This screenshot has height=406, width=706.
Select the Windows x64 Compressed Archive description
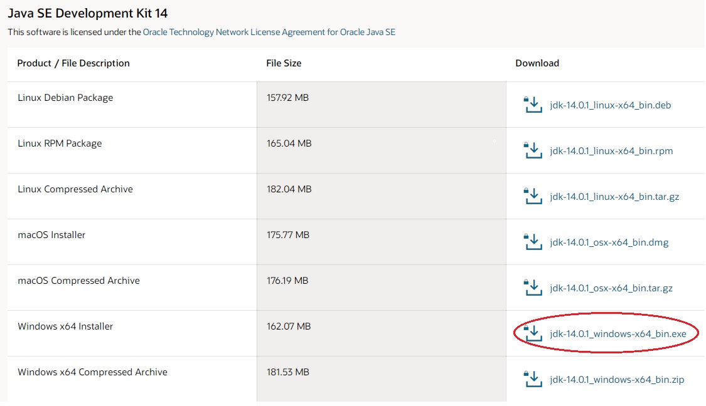coord(92,372)
